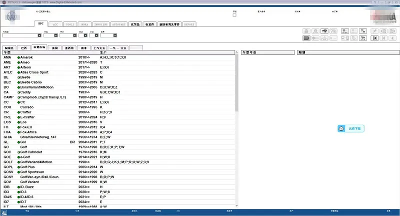Click the 生产 column header
Screen dimensions: 400x216
(x=103, y=52)
